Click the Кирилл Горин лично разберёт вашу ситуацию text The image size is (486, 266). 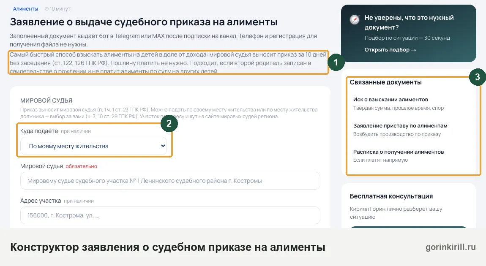396,213
